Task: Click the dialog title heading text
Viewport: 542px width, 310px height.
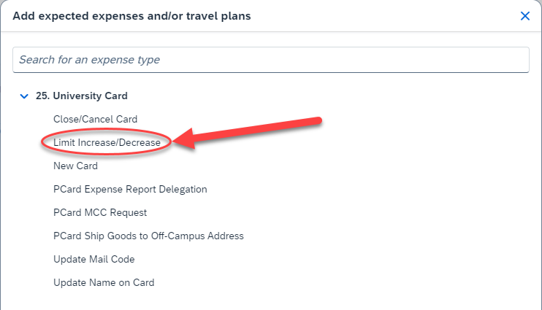Action: point(132,16)
